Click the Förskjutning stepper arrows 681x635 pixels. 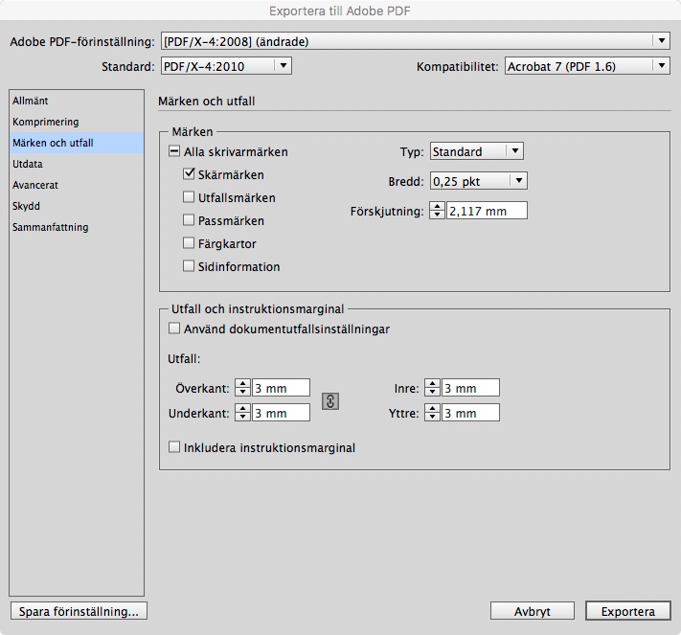pos(437,211)
